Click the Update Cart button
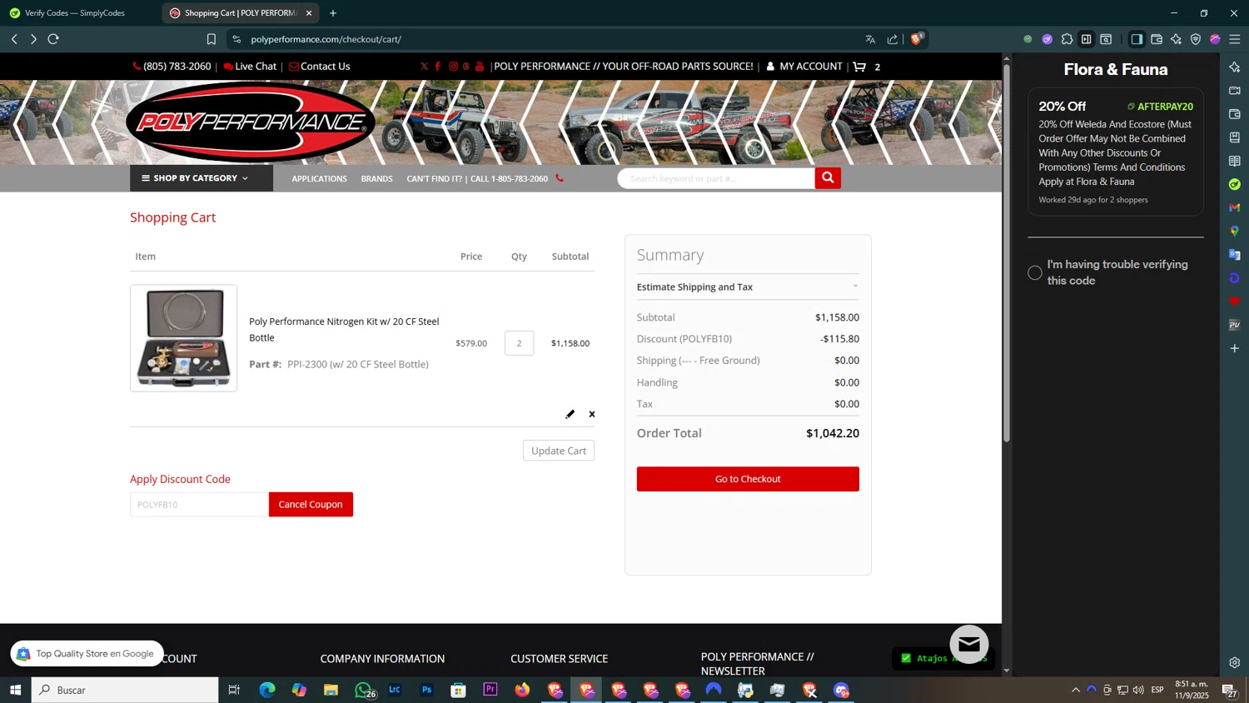 (x=559, y=451)
